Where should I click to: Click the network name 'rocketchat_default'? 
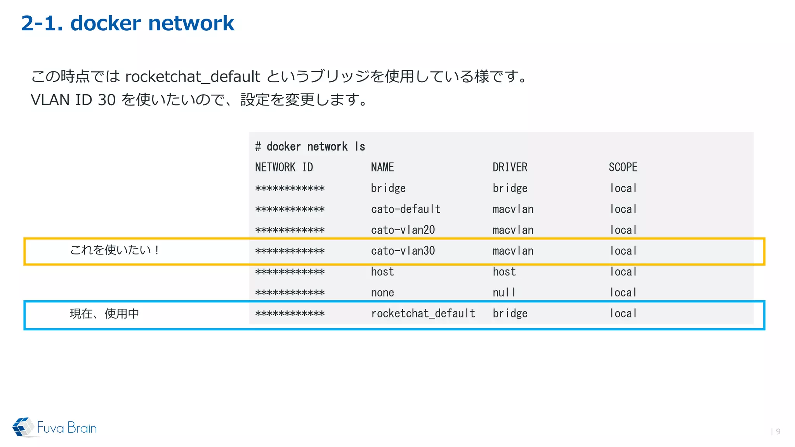[x=423, y=314]
